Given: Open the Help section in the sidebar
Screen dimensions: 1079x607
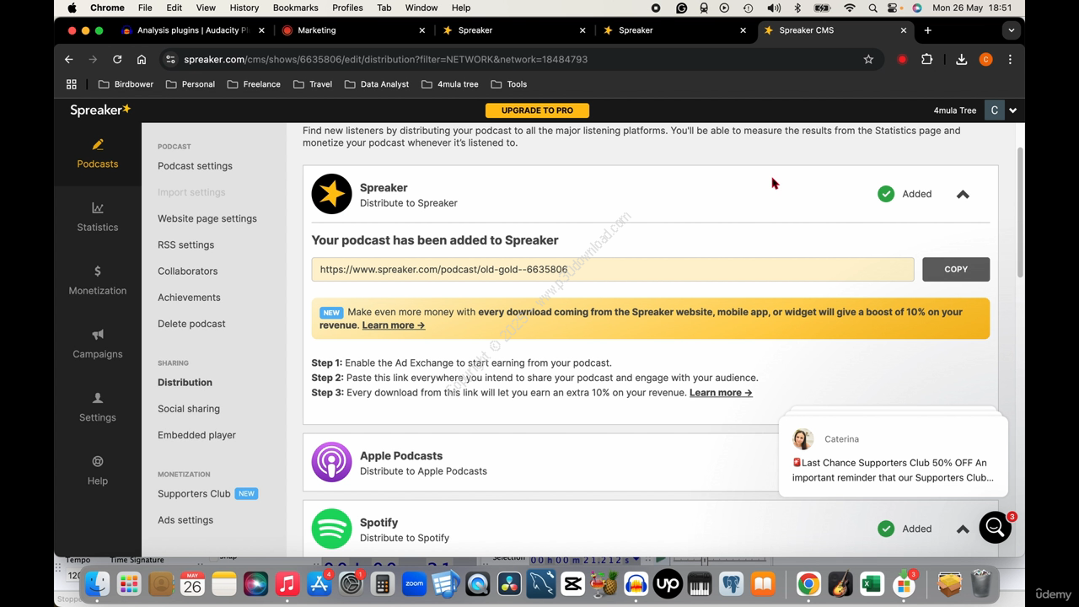Looking at the screenshot, I should coord(98,470).
